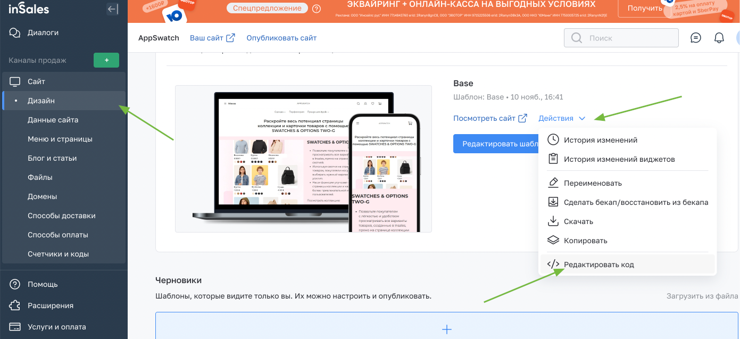This screenshot has width=740, height=339.
Task: Open Диалоги in the sidebar
Action: [43, 32]
